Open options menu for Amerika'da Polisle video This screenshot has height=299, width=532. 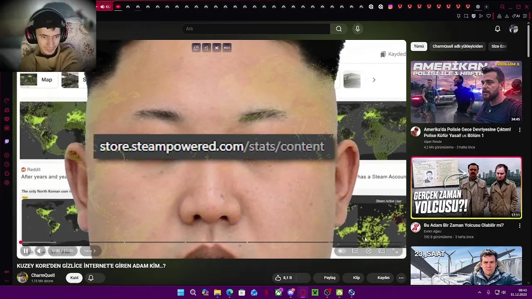pyautogui.click(x=520, y=130)
